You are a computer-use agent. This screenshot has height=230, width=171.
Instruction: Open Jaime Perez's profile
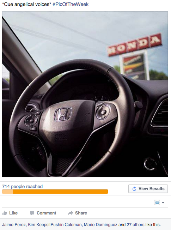point(14,225)
